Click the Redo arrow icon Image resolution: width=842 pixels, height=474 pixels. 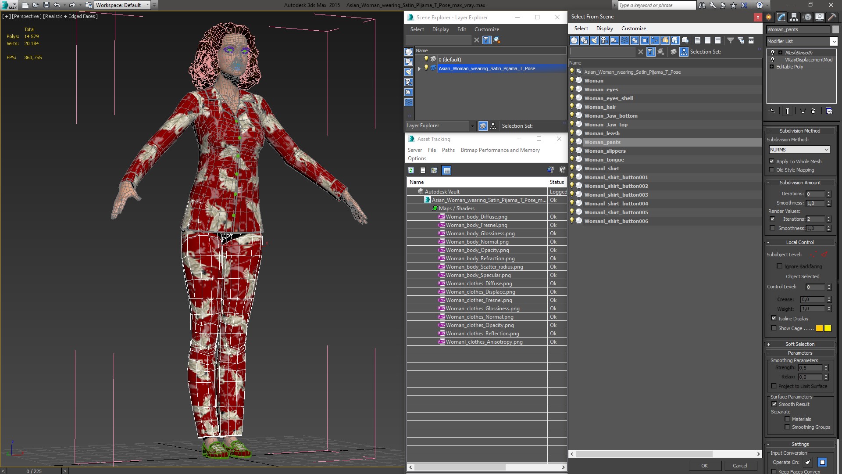click(x=72, y=5)
